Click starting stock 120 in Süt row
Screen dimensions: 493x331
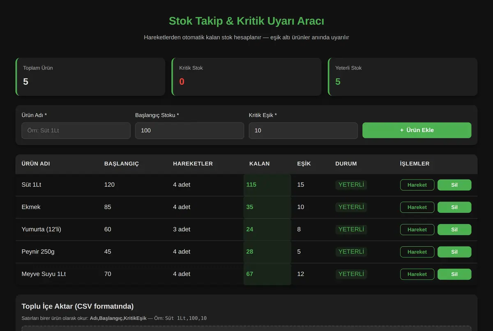pyautogui.click(x=109, y=185)
